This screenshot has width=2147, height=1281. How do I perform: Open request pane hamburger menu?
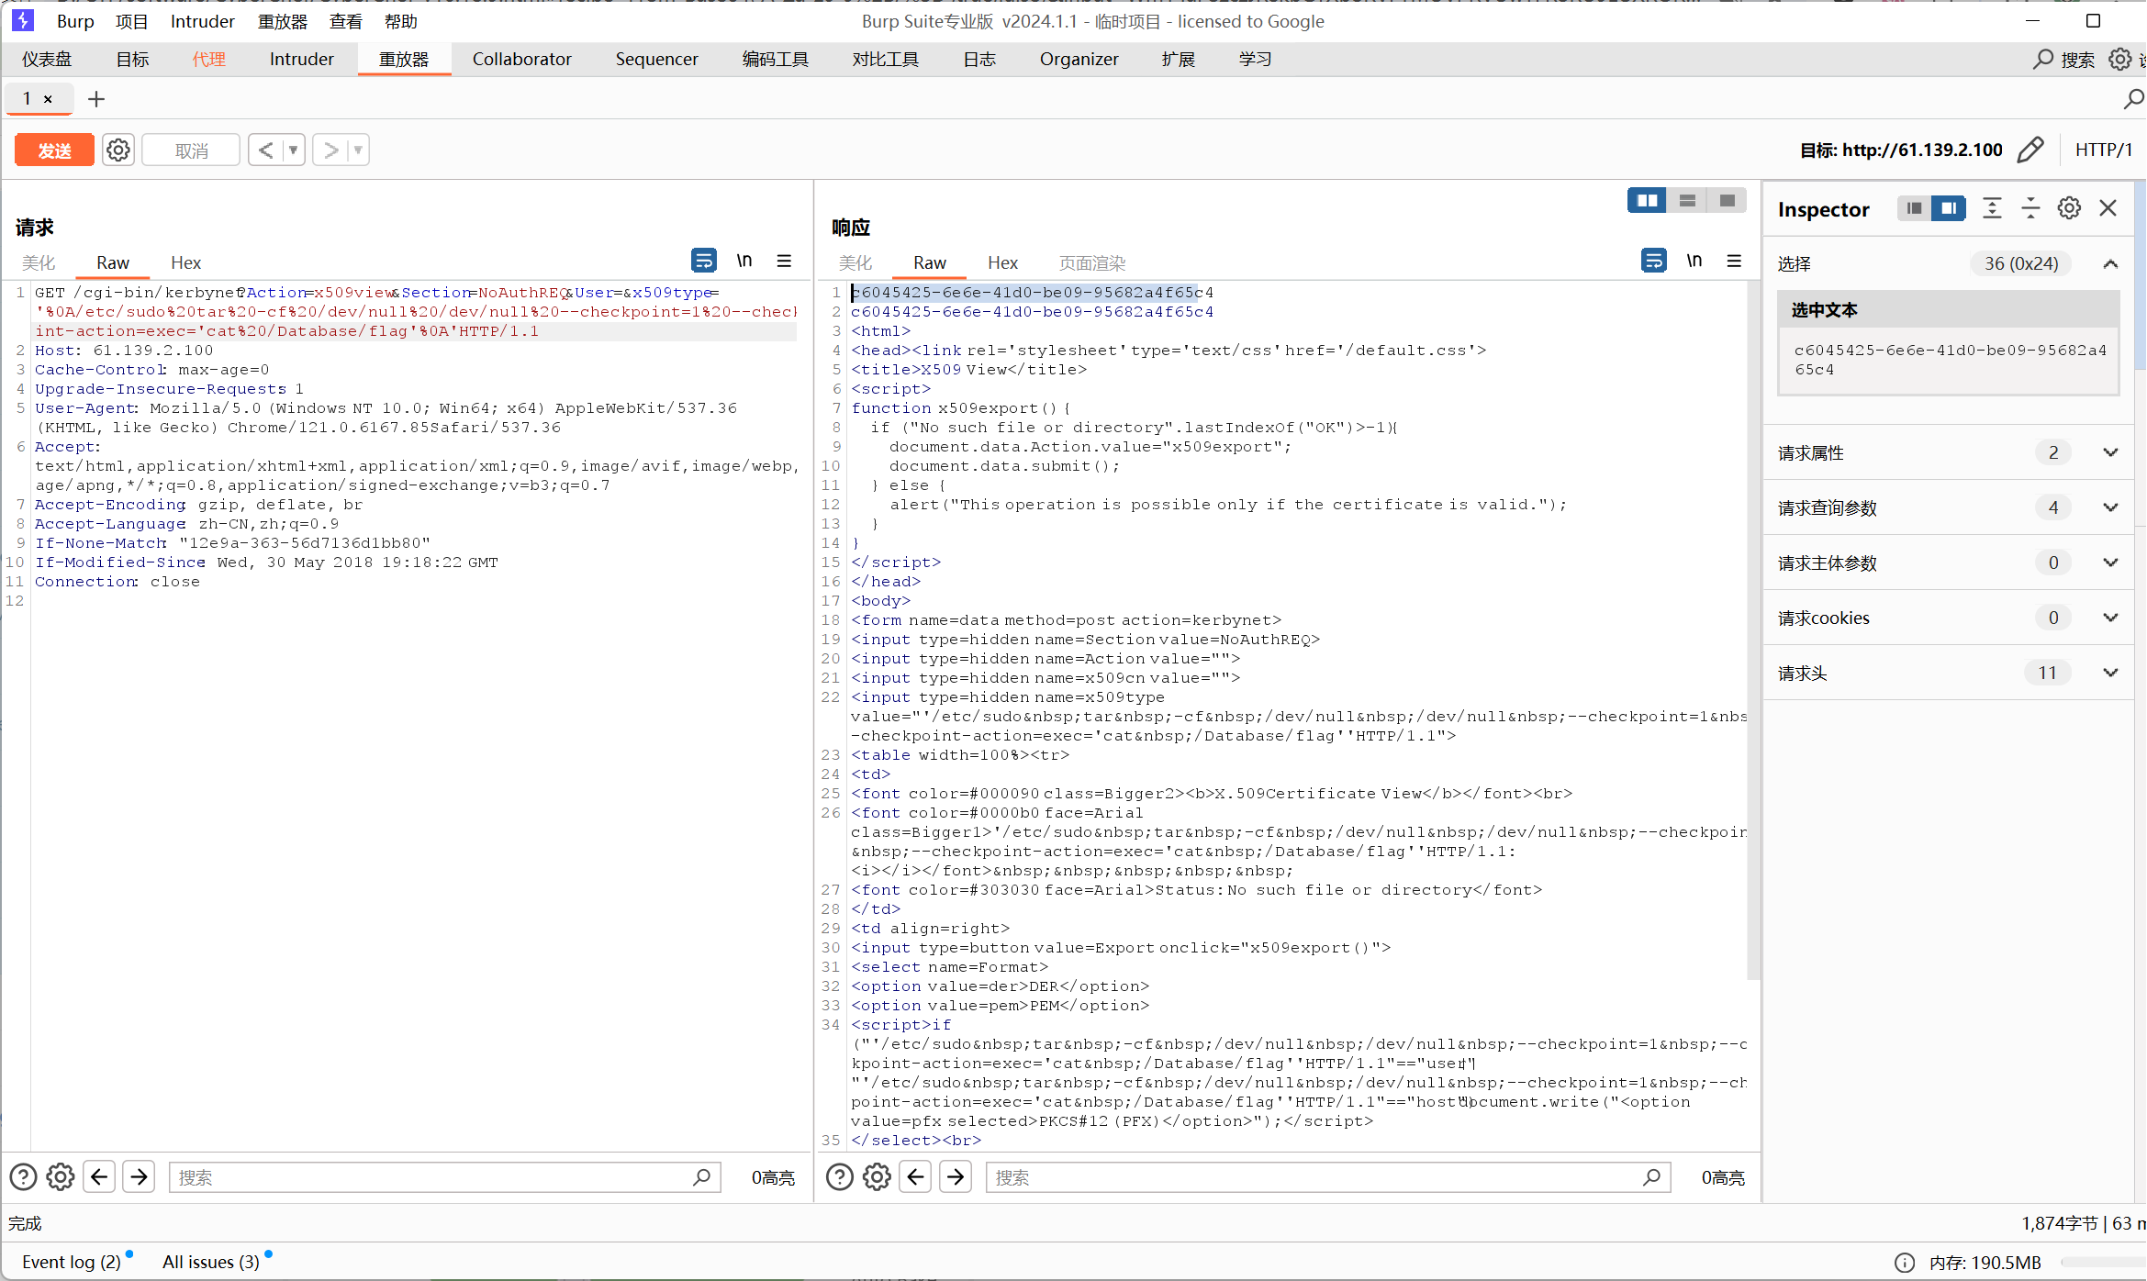pyautogui.click(x=784, y=262)
